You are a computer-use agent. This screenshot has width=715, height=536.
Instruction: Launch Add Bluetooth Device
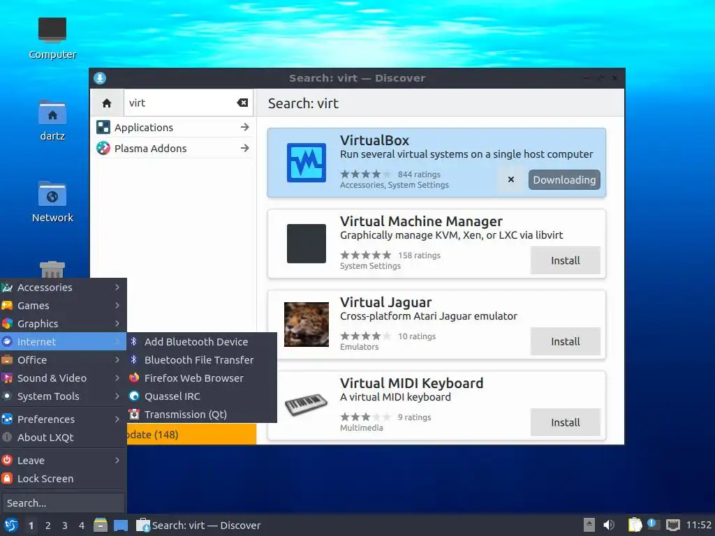[202, 341]
